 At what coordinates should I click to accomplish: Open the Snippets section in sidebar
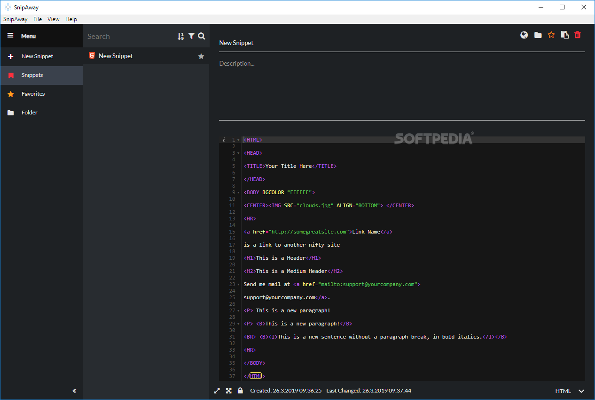pos(41,75)
